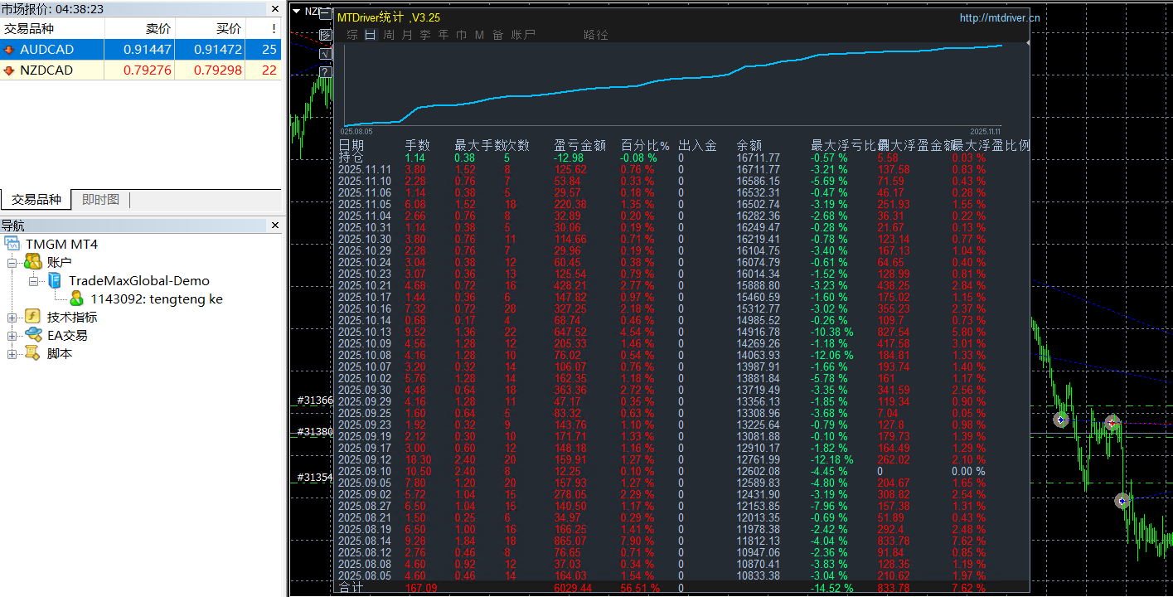Open the 账户 tab in MTDriver
The image size is (1173, 597).
(x=524, y=35)
